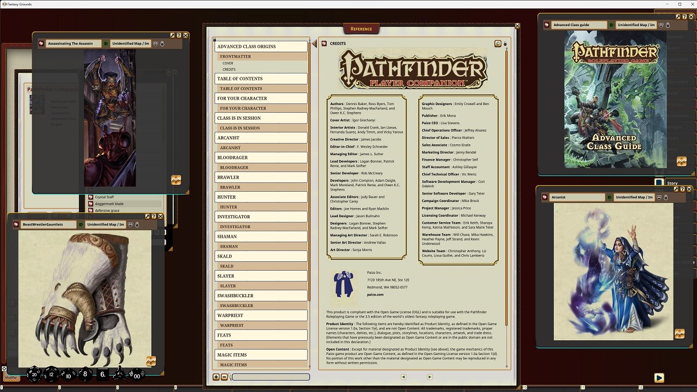Go to the previous reference page
Viewport: 697px width, 392px height.
(x=403, y=377)
